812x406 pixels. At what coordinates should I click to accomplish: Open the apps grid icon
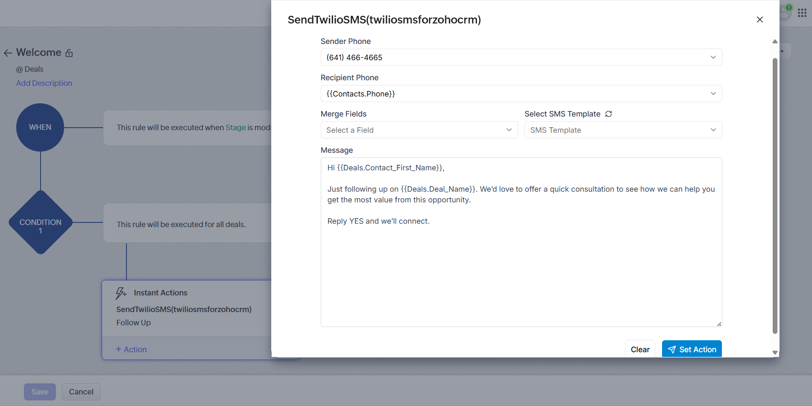pos(802,13)
